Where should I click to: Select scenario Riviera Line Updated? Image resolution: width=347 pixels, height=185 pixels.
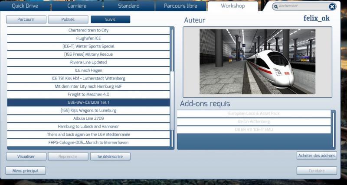click(88, 62)
